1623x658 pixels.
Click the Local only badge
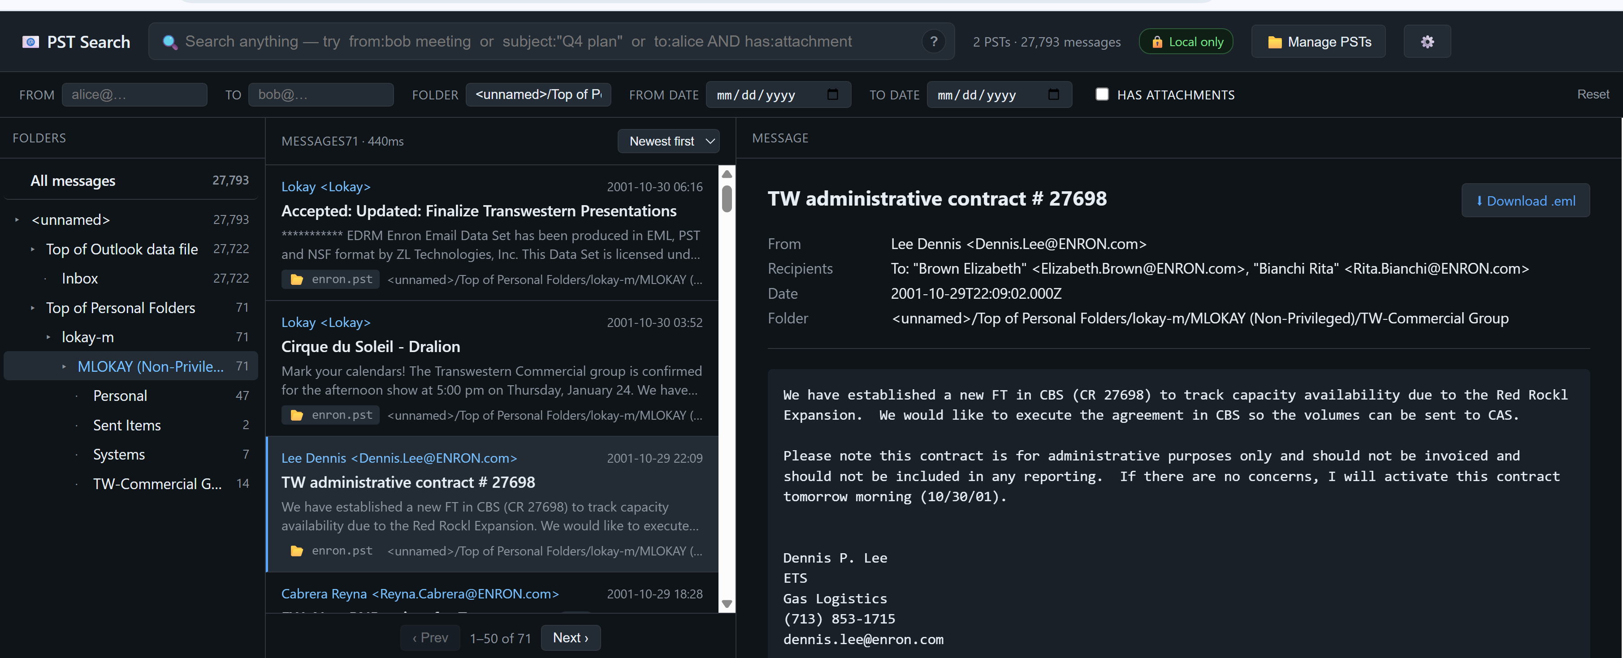pyautogui.click(x=1186, y=42)
